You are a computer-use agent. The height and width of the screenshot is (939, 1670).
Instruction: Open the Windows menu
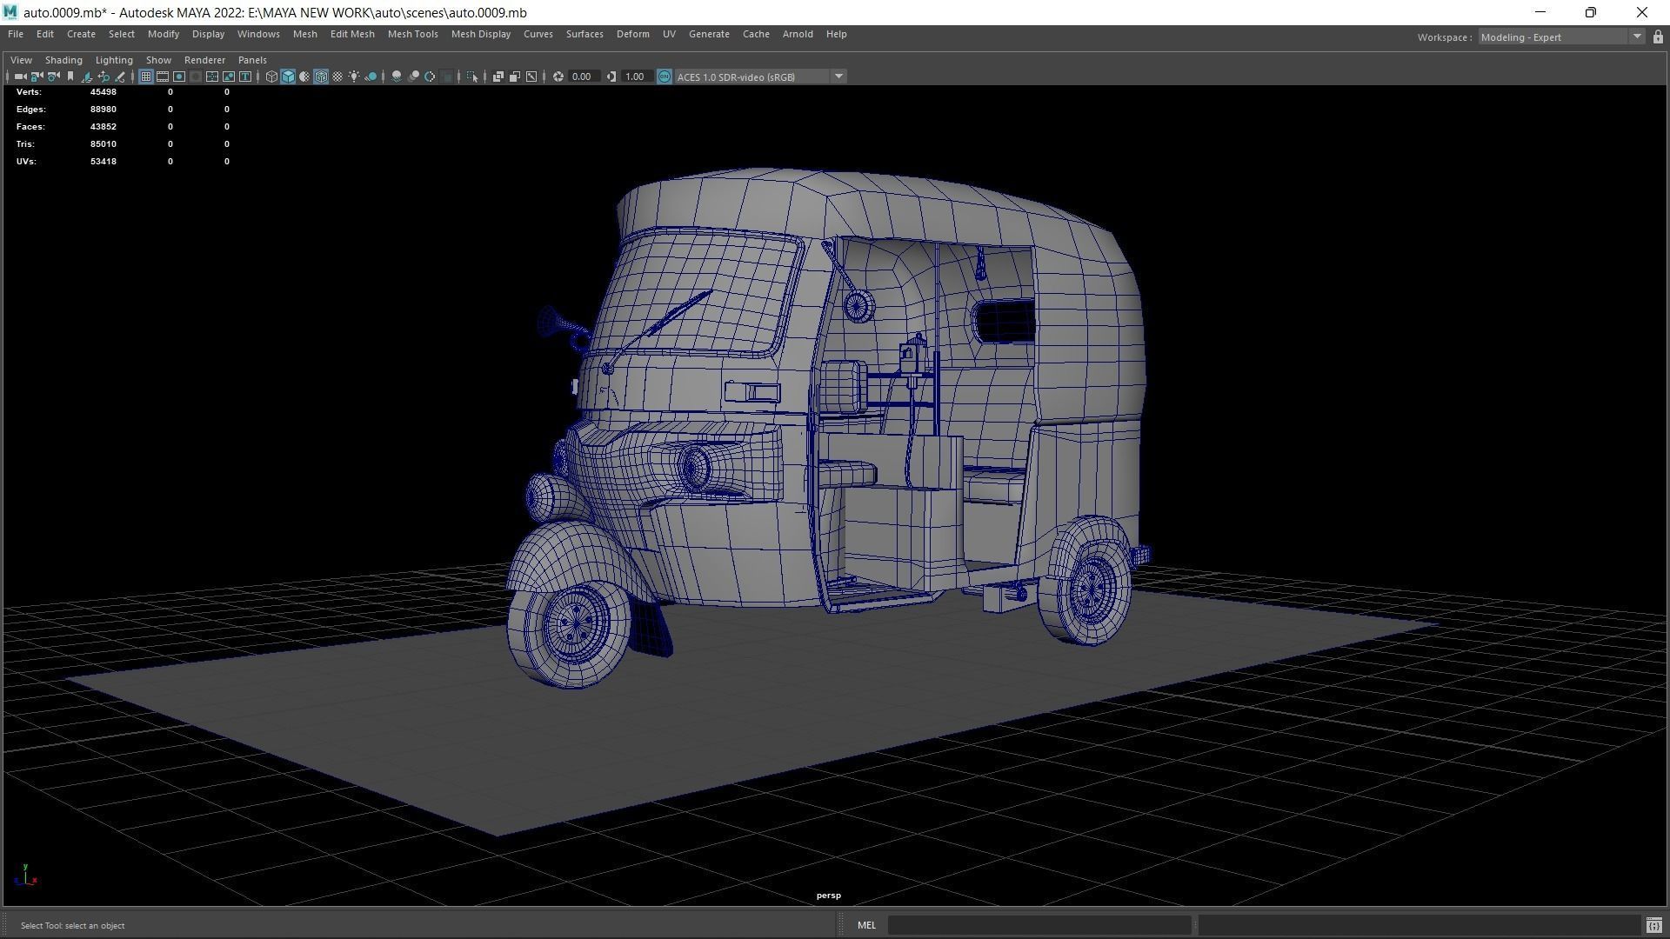tap(258, 34)
